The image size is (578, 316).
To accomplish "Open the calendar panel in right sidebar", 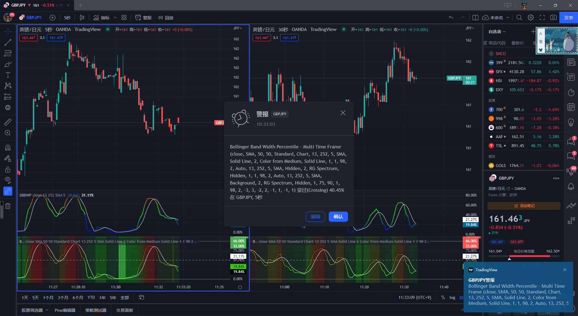I will (x=571, y=107).
